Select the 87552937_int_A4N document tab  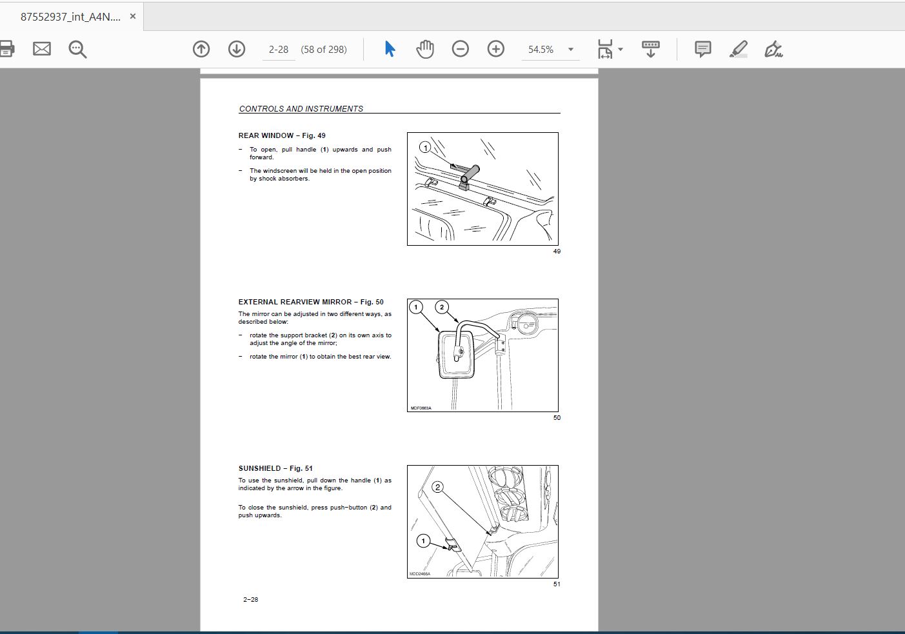(x=71, y=17)
